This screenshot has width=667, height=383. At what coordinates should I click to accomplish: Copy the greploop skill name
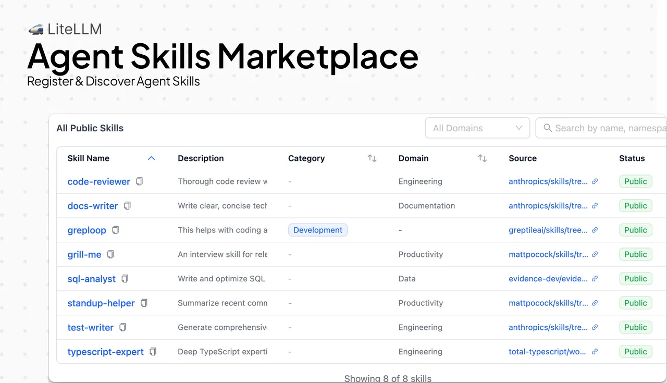116,230
